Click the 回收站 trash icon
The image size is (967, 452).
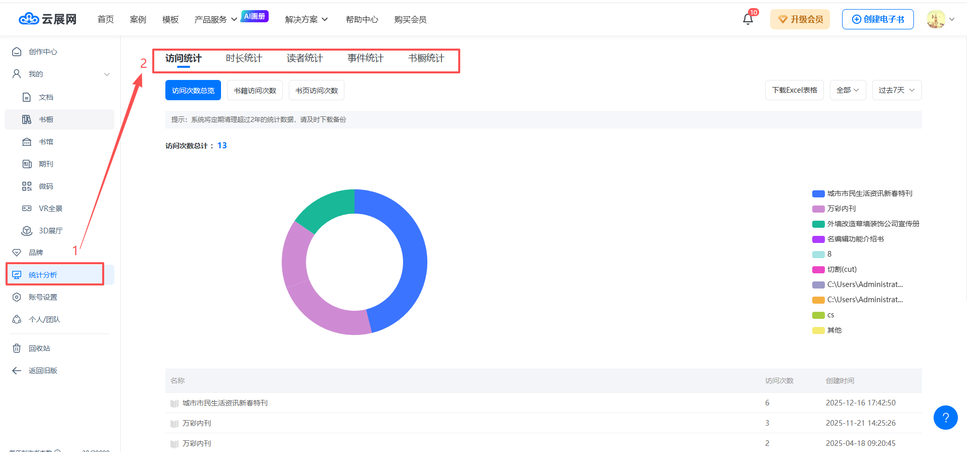(x=17, y=348)
